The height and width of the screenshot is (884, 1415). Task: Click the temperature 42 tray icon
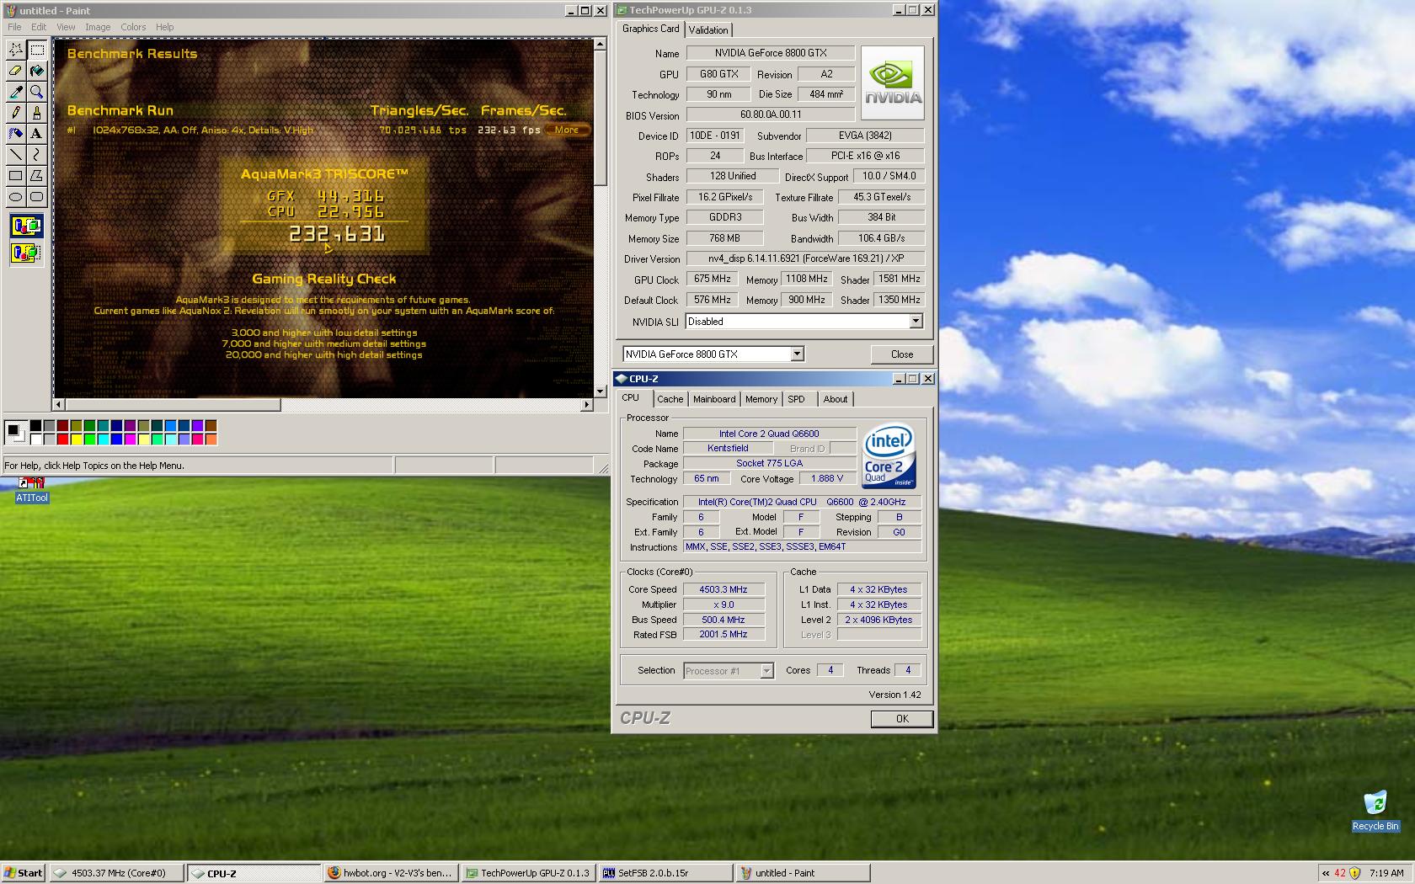click(x=1340, y=873)
